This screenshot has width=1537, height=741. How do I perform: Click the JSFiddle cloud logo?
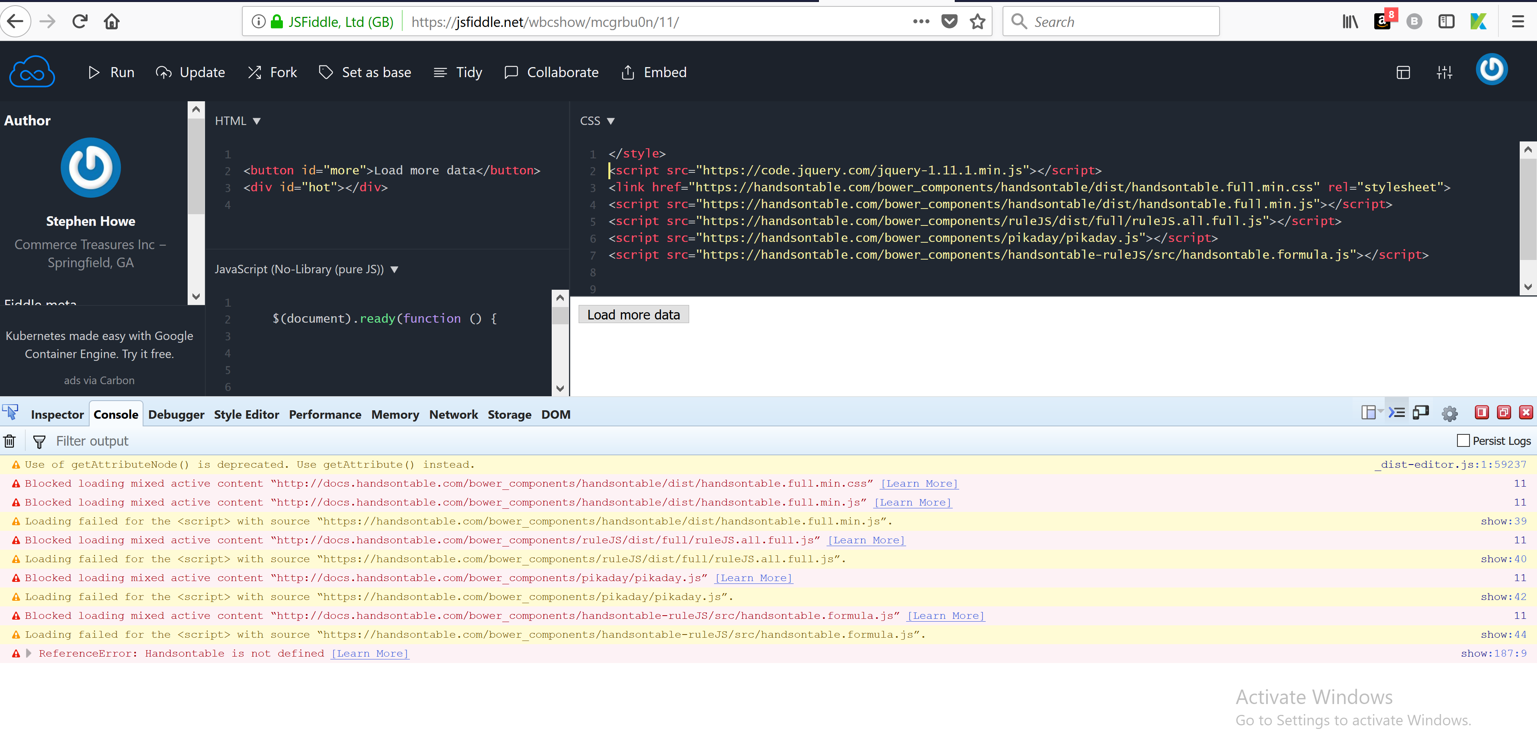[x=32, y=71]
